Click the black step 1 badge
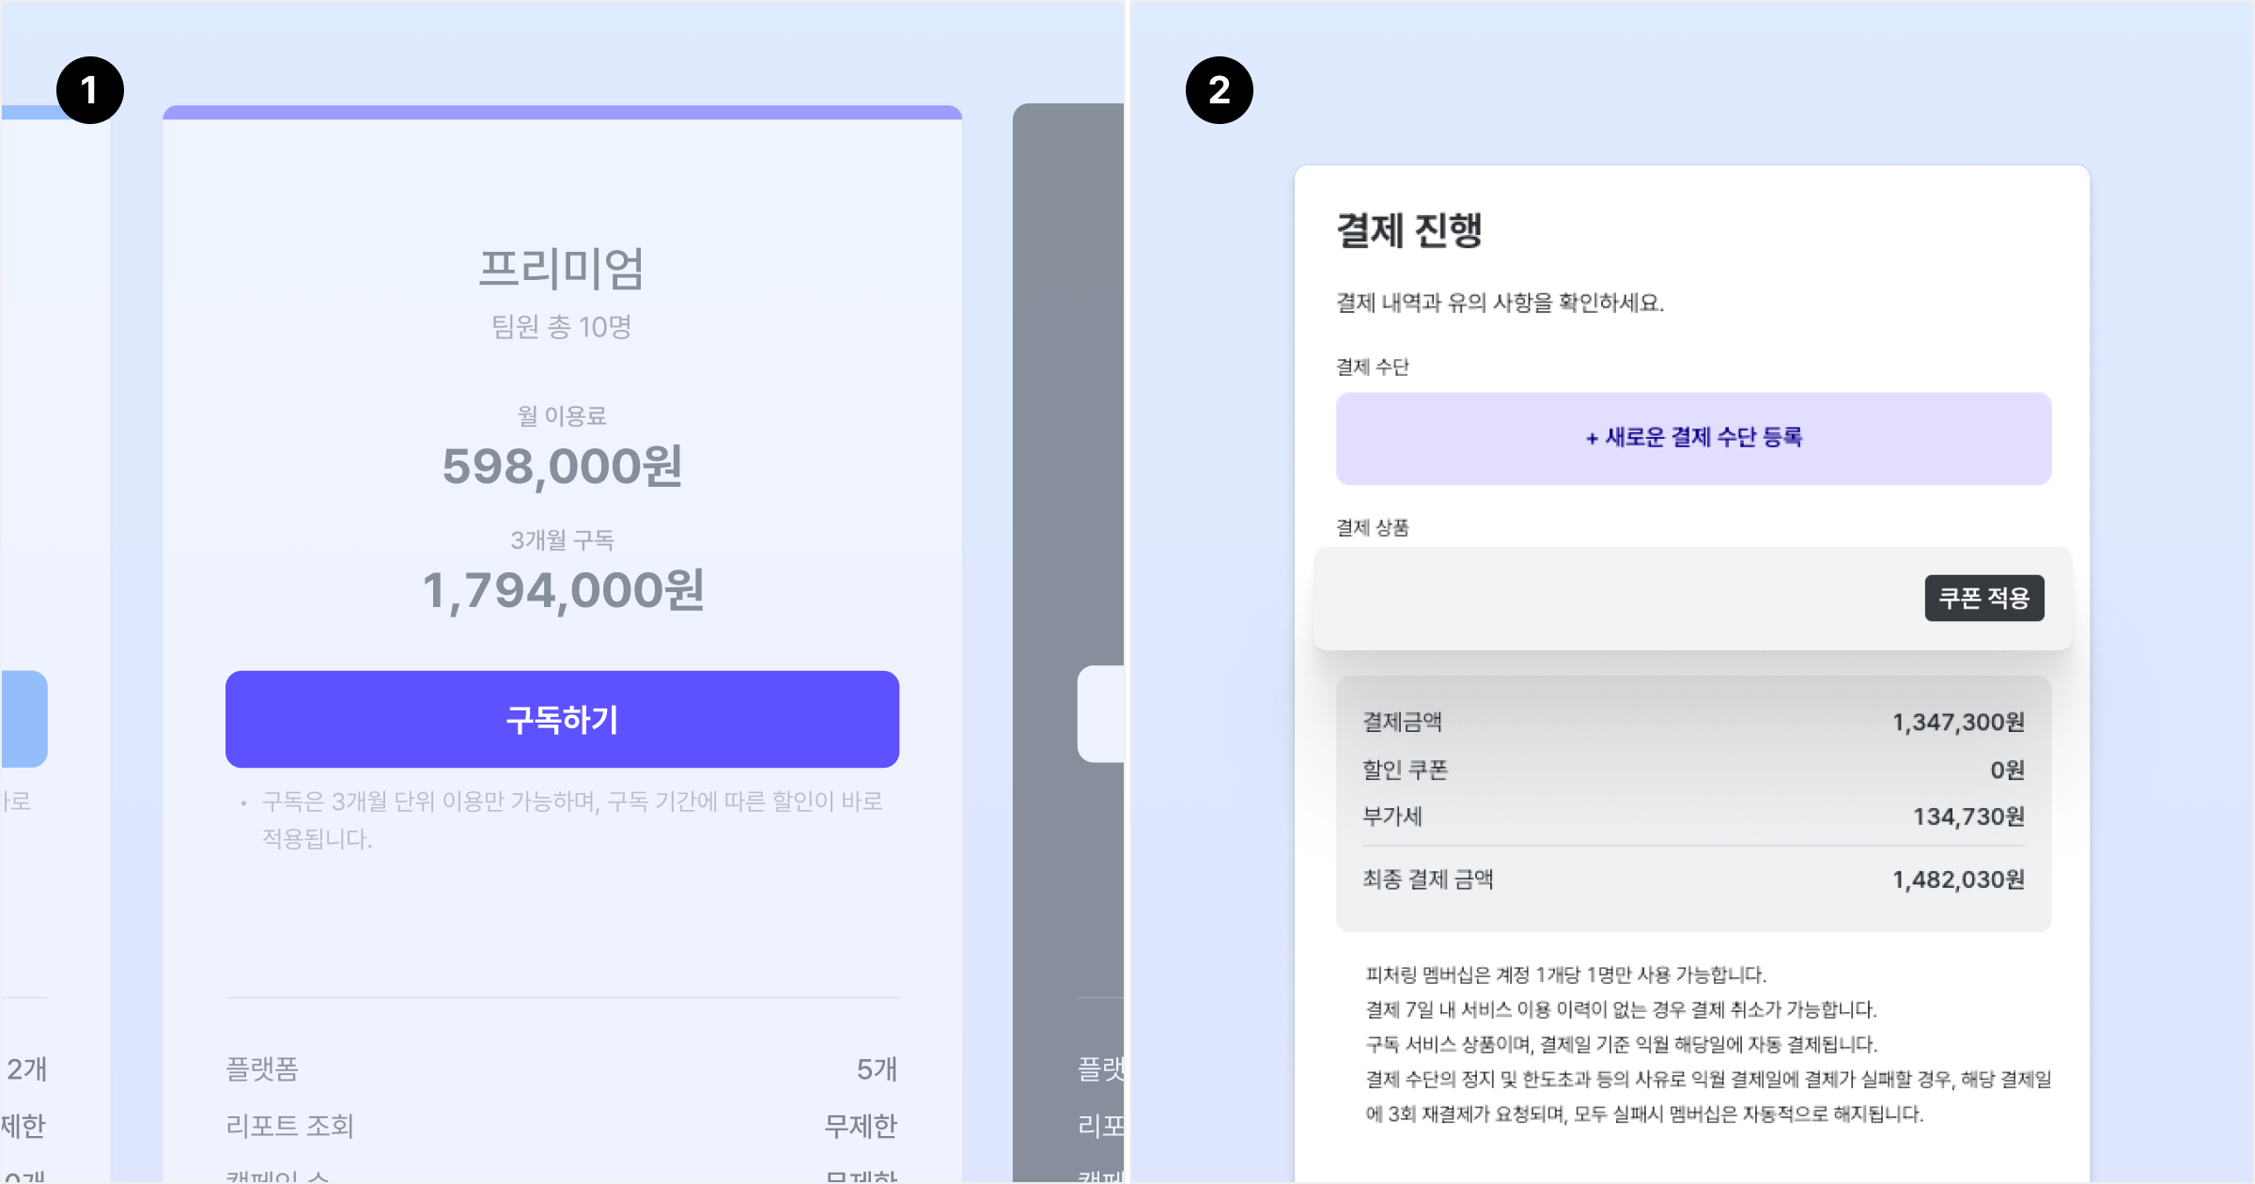The image size is (2255, 1184). [90, 90]
